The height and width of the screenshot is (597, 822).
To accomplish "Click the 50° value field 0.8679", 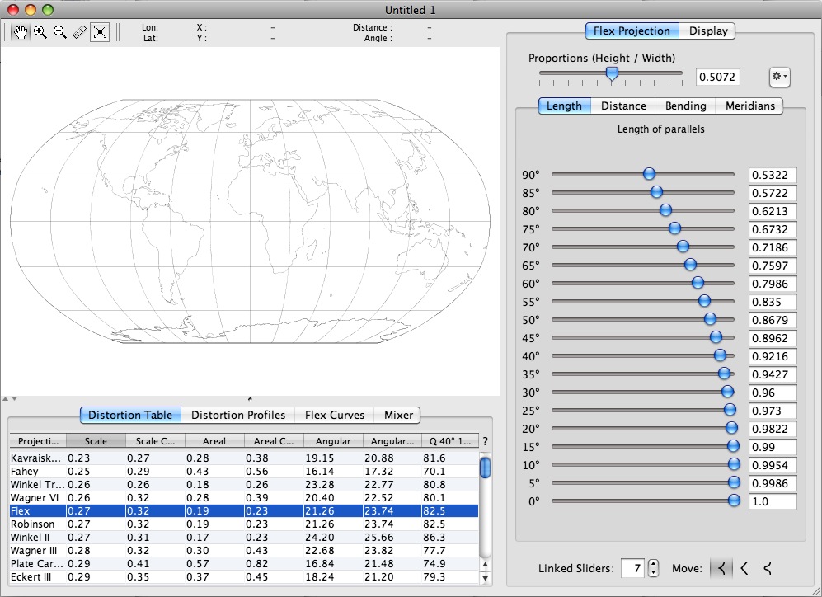I will [773, 320].
